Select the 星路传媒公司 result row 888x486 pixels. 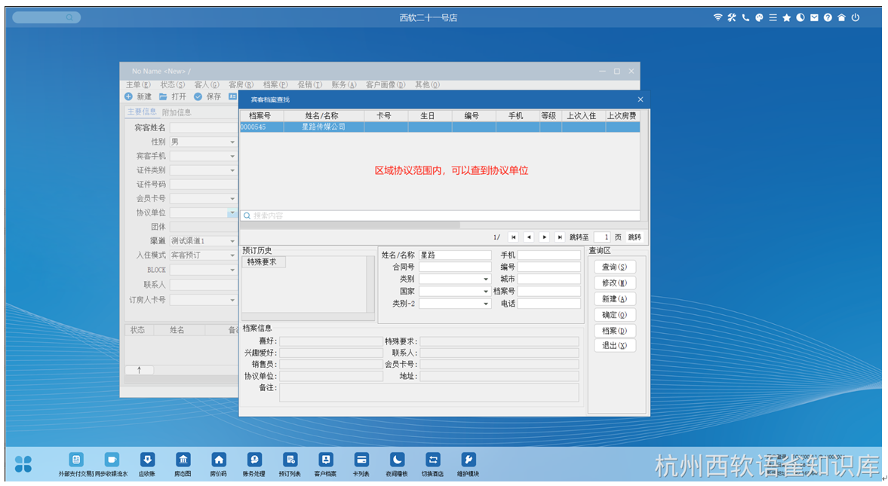click(440, 127)
